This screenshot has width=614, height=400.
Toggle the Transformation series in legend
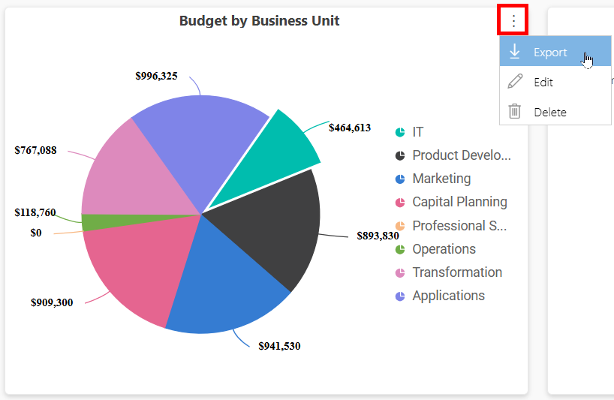448,272
